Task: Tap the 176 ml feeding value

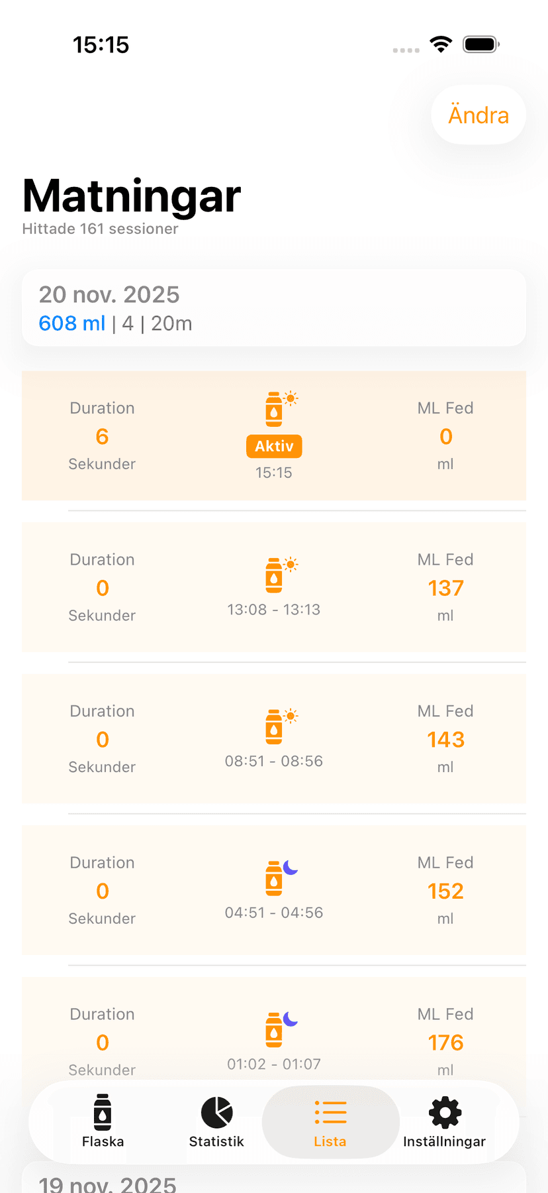Action: (x=445, y=1043)
